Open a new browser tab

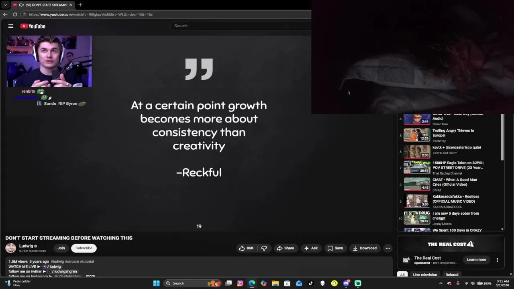click(80, 5)
